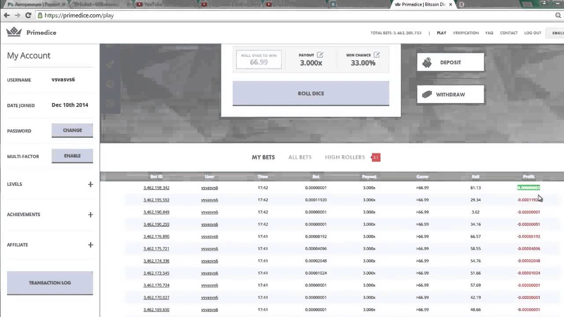Click the browser back arrow
Screen dimensions: 564x317
coord(7,15)
